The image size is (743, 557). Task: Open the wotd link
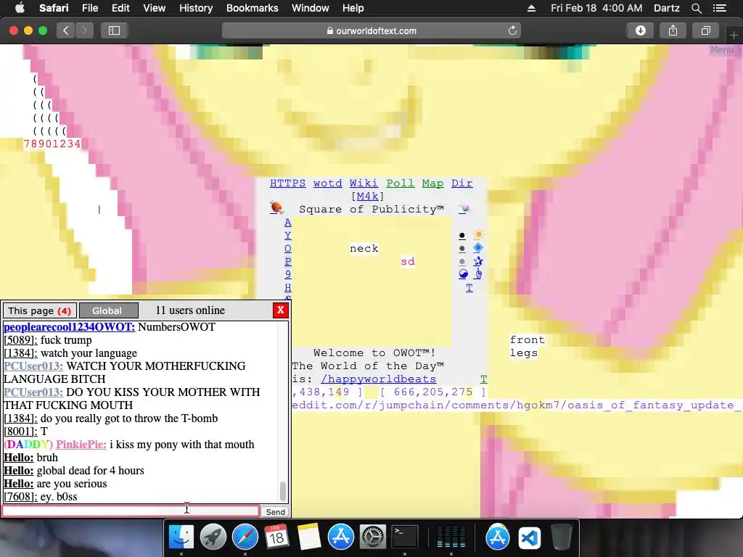327,183
